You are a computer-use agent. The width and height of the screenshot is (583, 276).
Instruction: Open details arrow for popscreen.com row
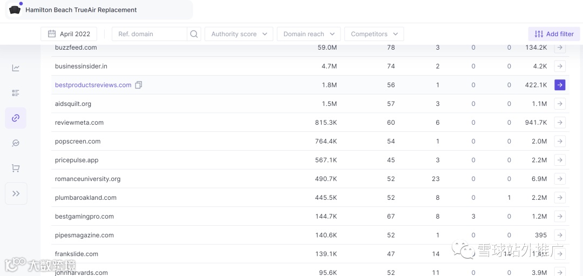click(x=560, y=142)
